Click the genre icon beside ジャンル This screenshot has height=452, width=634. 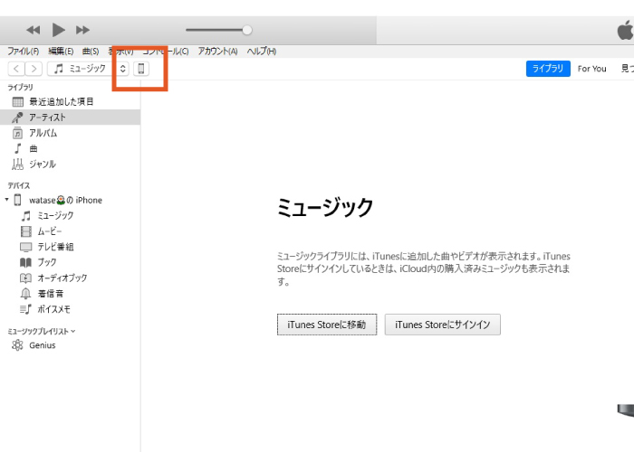[x=17, y=164]
